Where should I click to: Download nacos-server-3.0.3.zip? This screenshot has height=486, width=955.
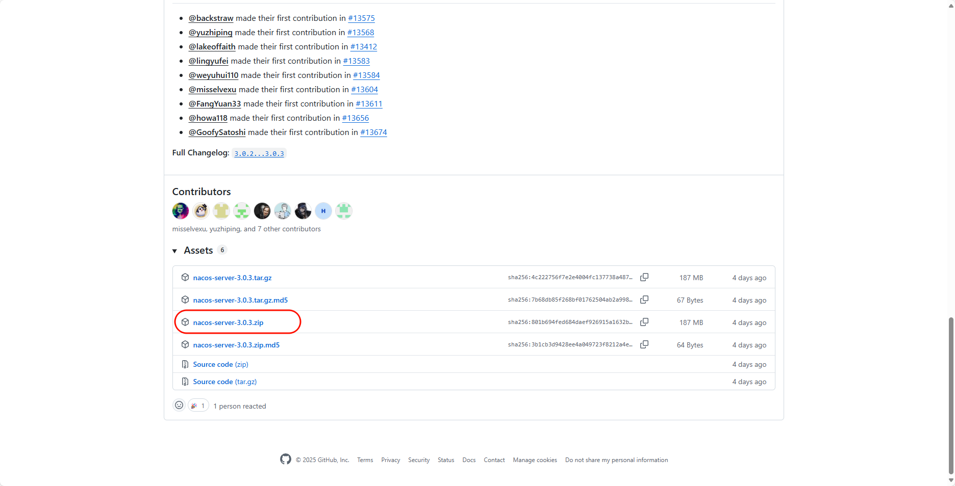228,322
